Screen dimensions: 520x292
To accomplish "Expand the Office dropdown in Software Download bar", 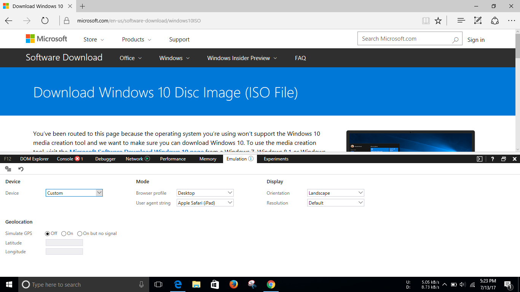I will [x=131, y=58].
